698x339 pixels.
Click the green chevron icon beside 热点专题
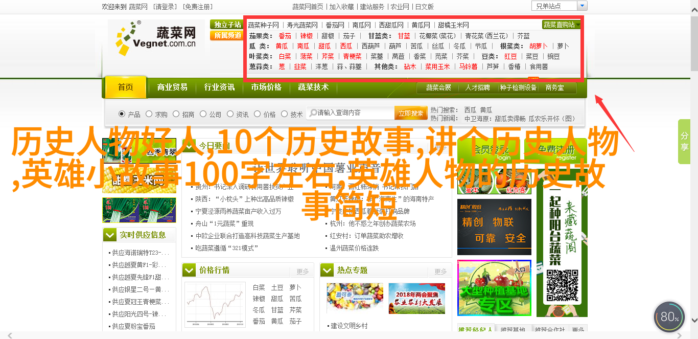click(328, 270)
